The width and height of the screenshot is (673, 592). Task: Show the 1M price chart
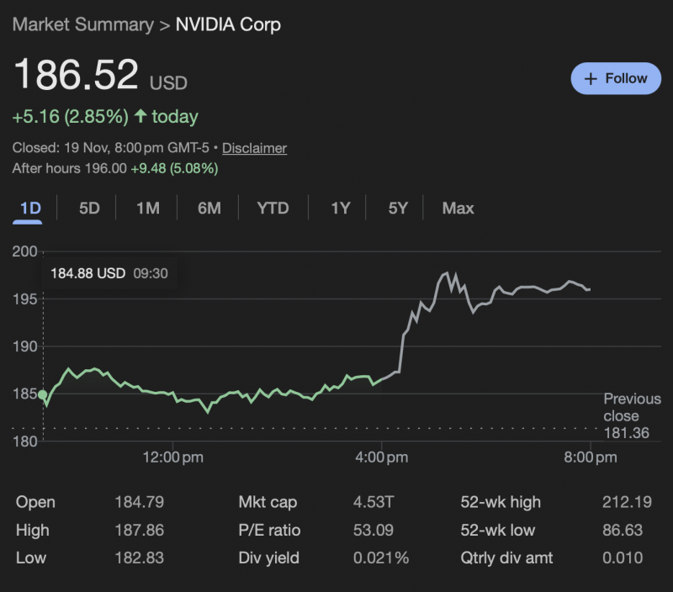(148, 208)
